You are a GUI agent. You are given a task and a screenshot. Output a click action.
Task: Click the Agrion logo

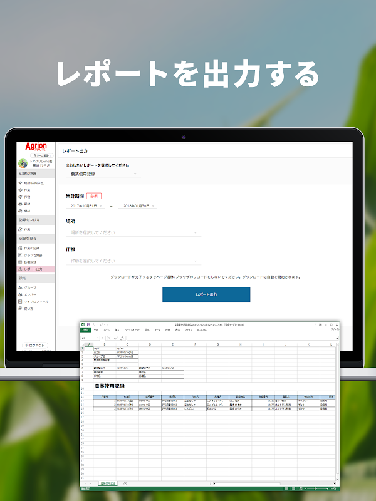[x=36, y=147]
